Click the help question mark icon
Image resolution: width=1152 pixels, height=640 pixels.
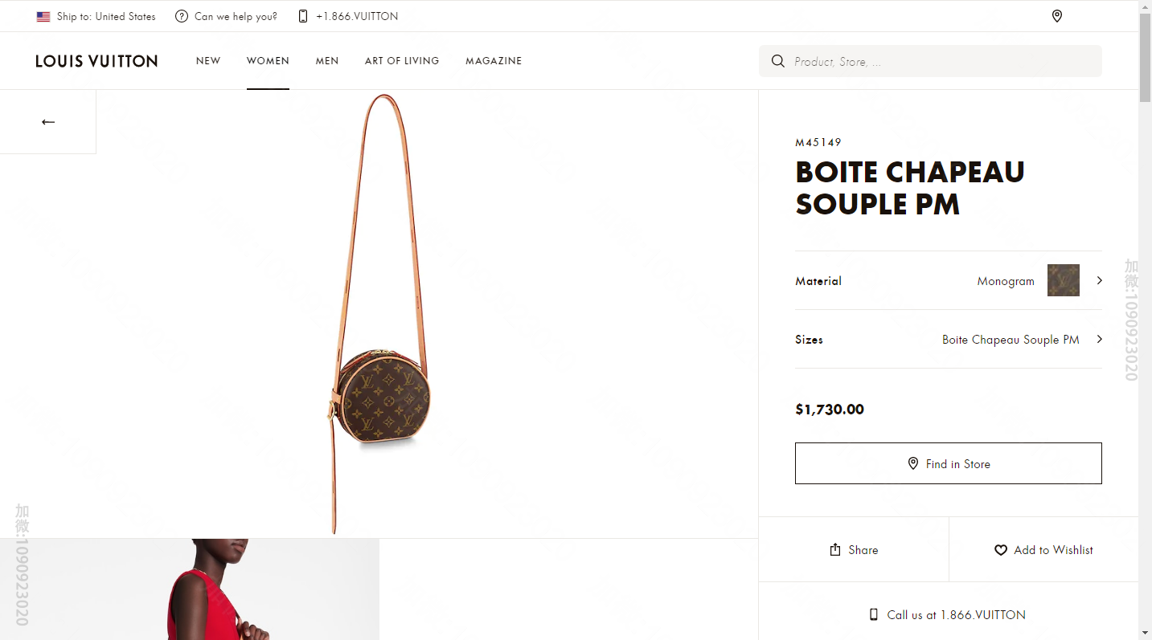(x=182, y=16)
